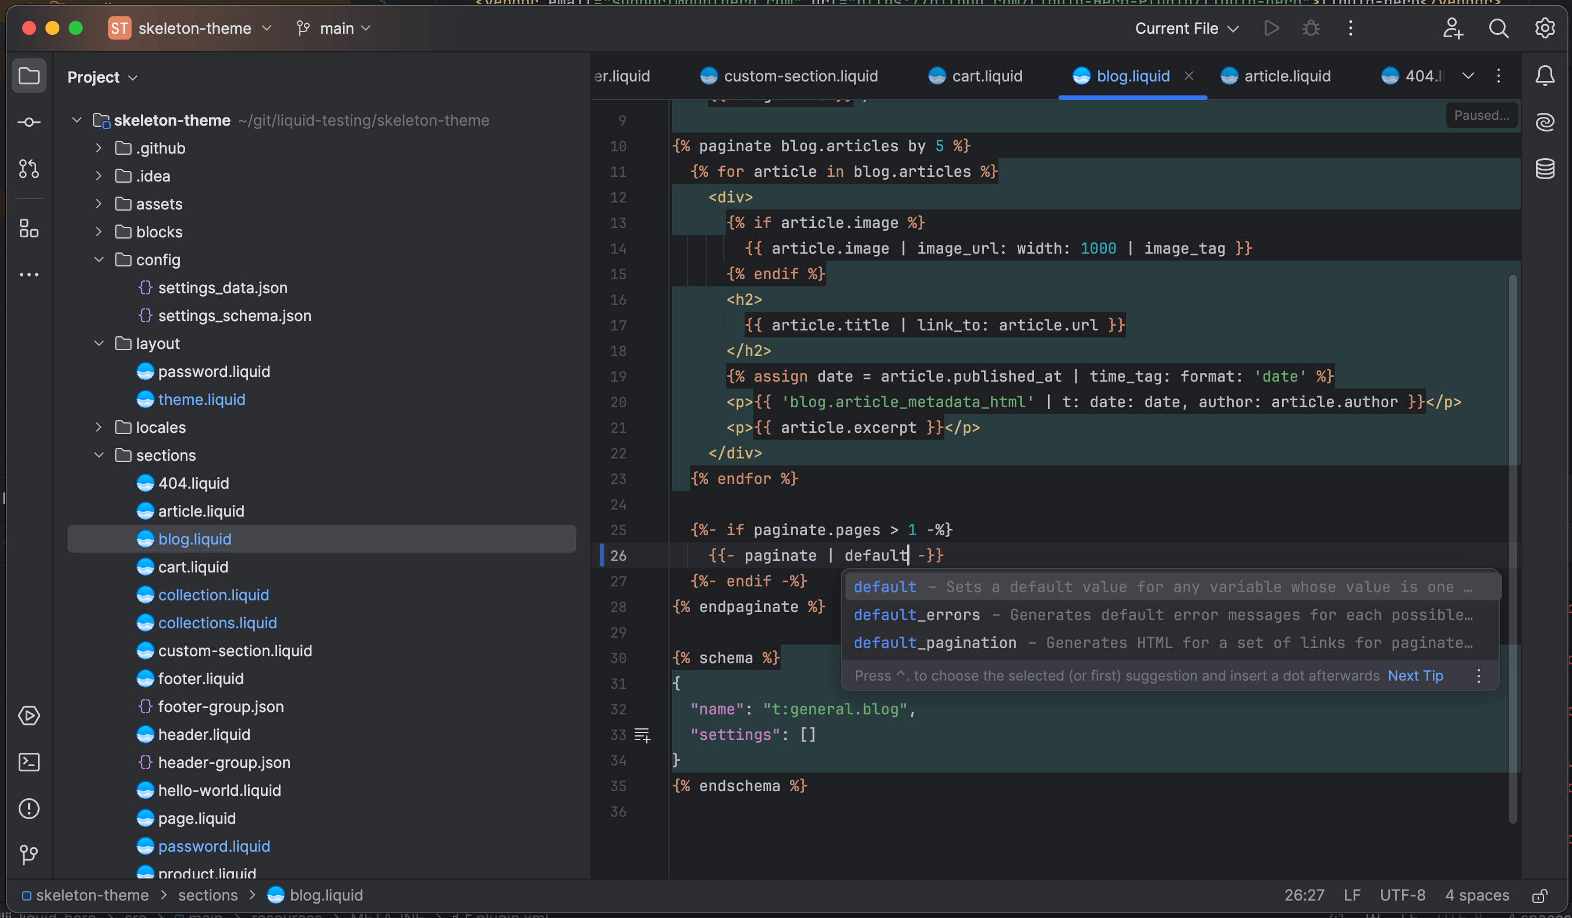This screenshot has height=918, width=1572.
Task: Show the Notifications bell panel
Action: [x=1545, y=76]
